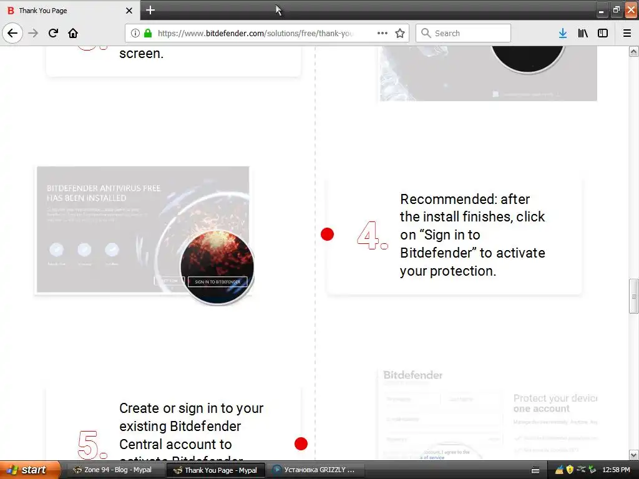639x479 pixels.
Task: Click the yellow shield security tray icon
Action: 570,470
